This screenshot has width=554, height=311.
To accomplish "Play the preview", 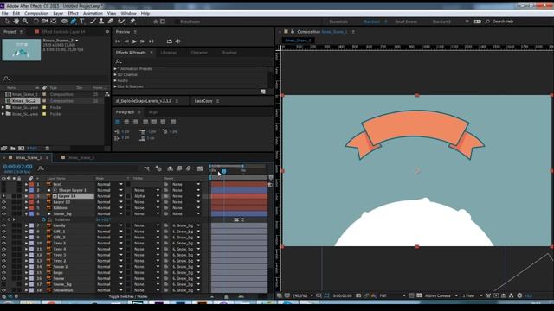I will click(x=134, y=41).
